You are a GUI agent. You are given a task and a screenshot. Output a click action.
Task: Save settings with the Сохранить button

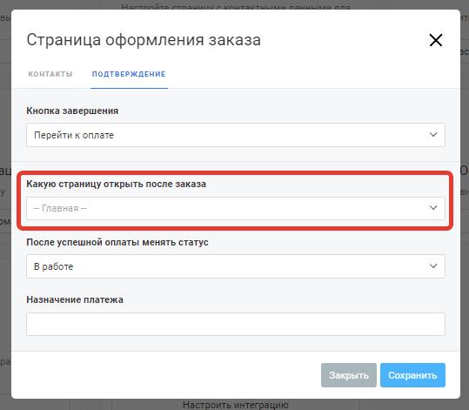[412, 375]
